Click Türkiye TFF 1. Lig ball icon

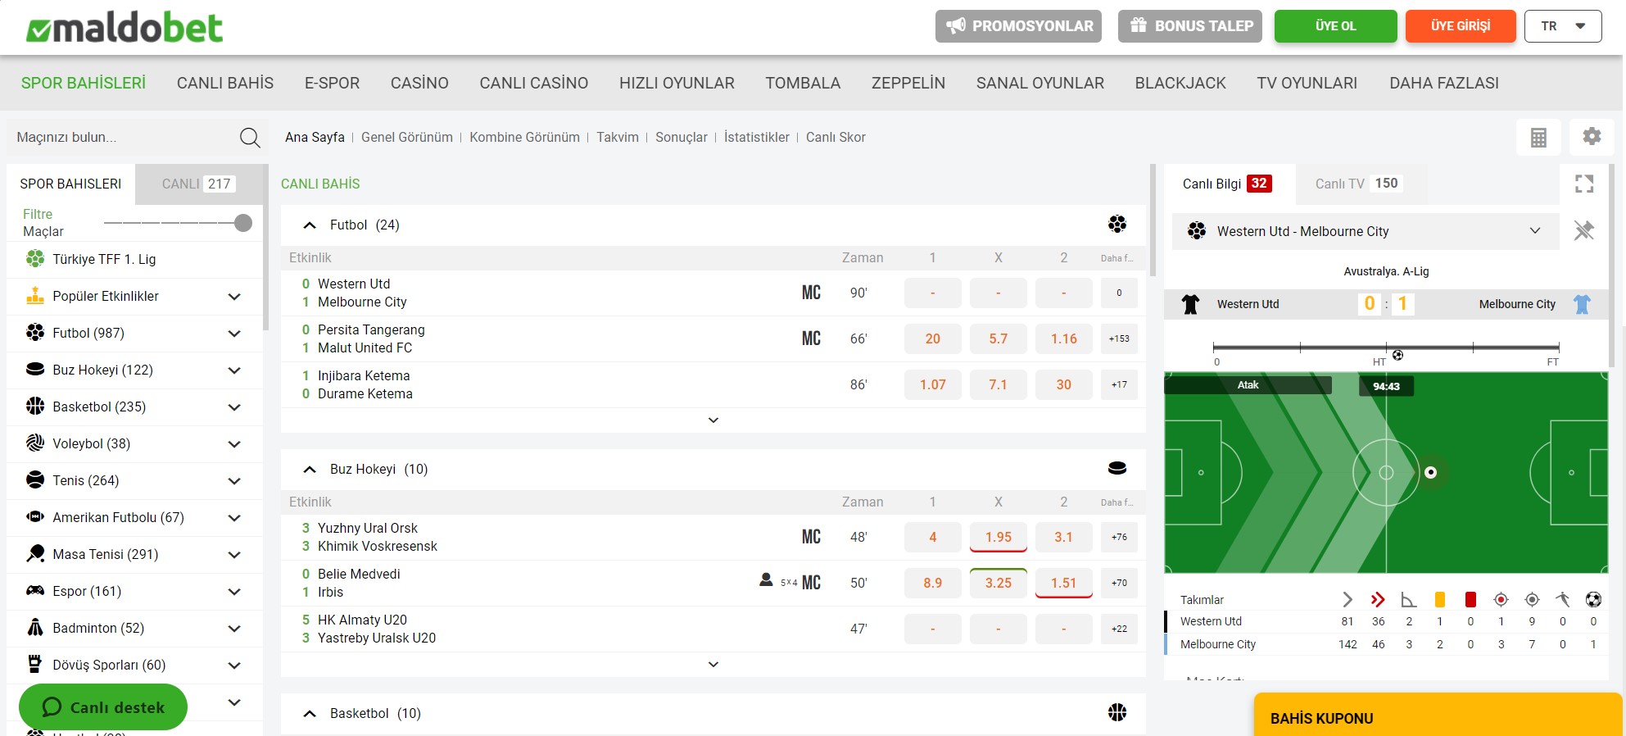(x=35, y=259)
